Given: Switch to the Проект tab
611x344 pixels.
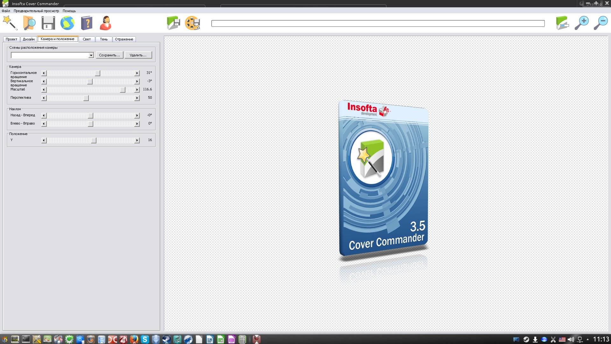Looking at the screenshot, I should (x=11, y=39).
